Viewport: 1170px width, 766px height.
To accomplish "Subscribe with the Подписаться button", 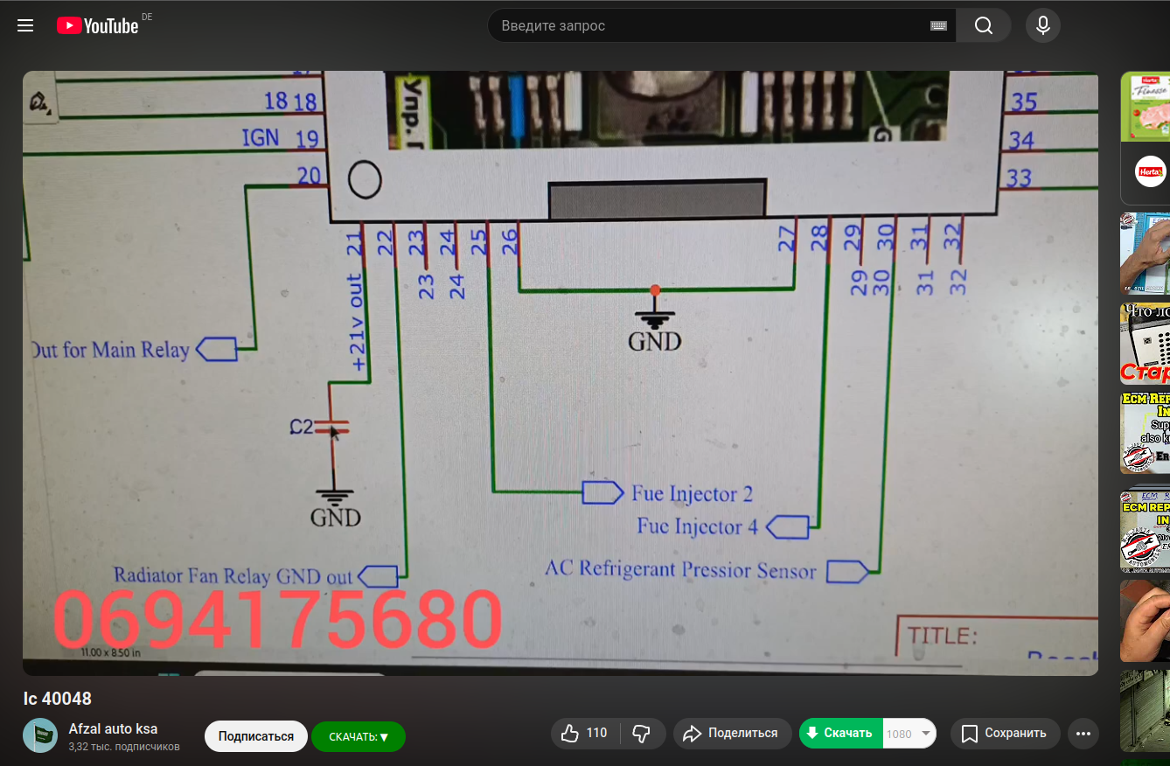I will pos(255,736).
